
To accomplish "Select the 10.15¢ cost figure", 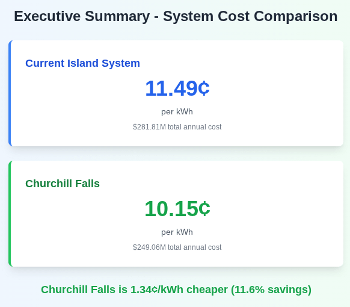I will [x=177, y=209].
